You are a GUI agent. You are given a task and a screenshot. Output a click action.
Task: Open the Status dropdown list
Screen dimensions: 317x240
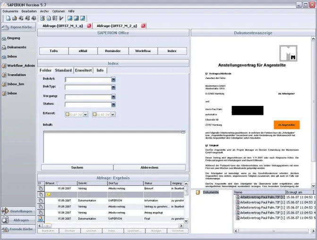(113, 104)
